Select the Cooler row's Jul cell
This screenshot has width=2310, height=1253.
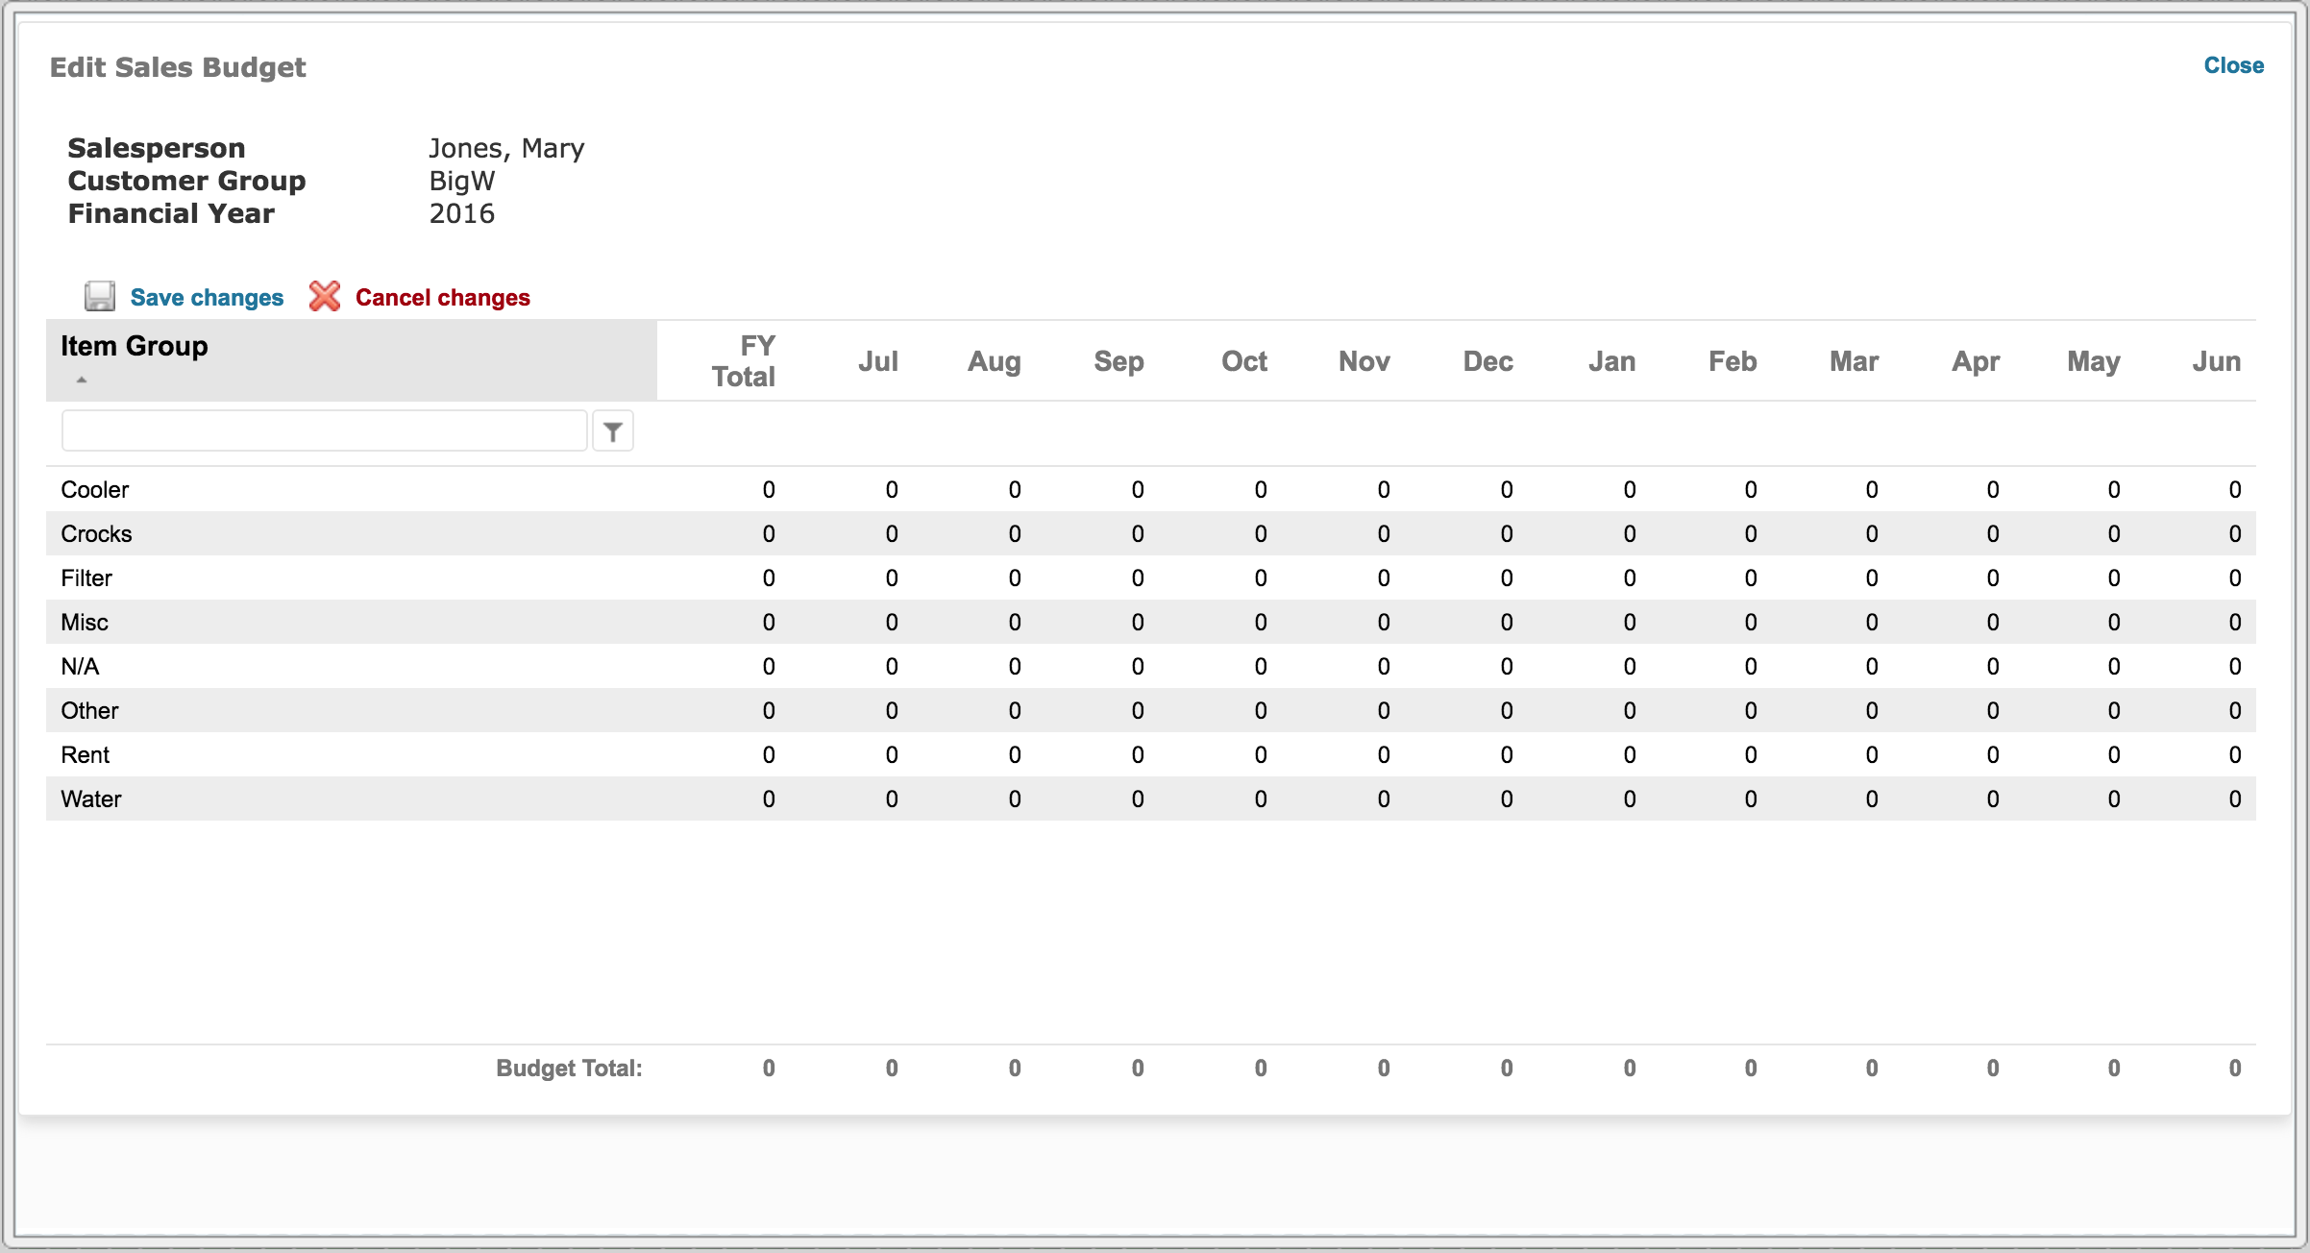point(892,490)
